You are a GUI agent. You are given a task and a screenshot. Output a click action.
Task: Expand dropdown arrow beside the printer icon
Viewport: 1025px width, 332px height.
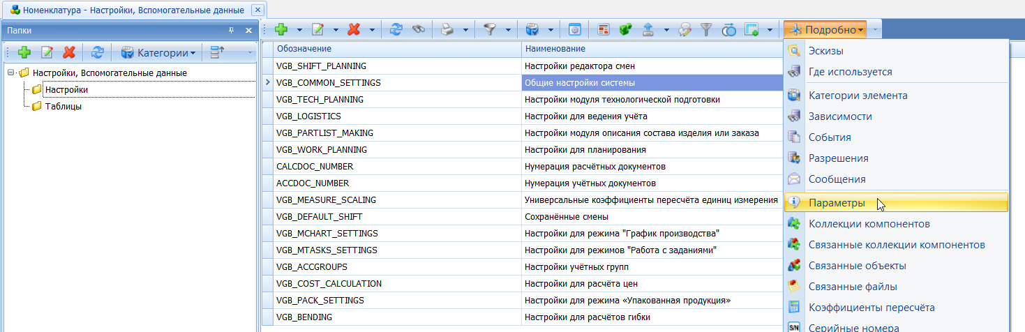465,29
